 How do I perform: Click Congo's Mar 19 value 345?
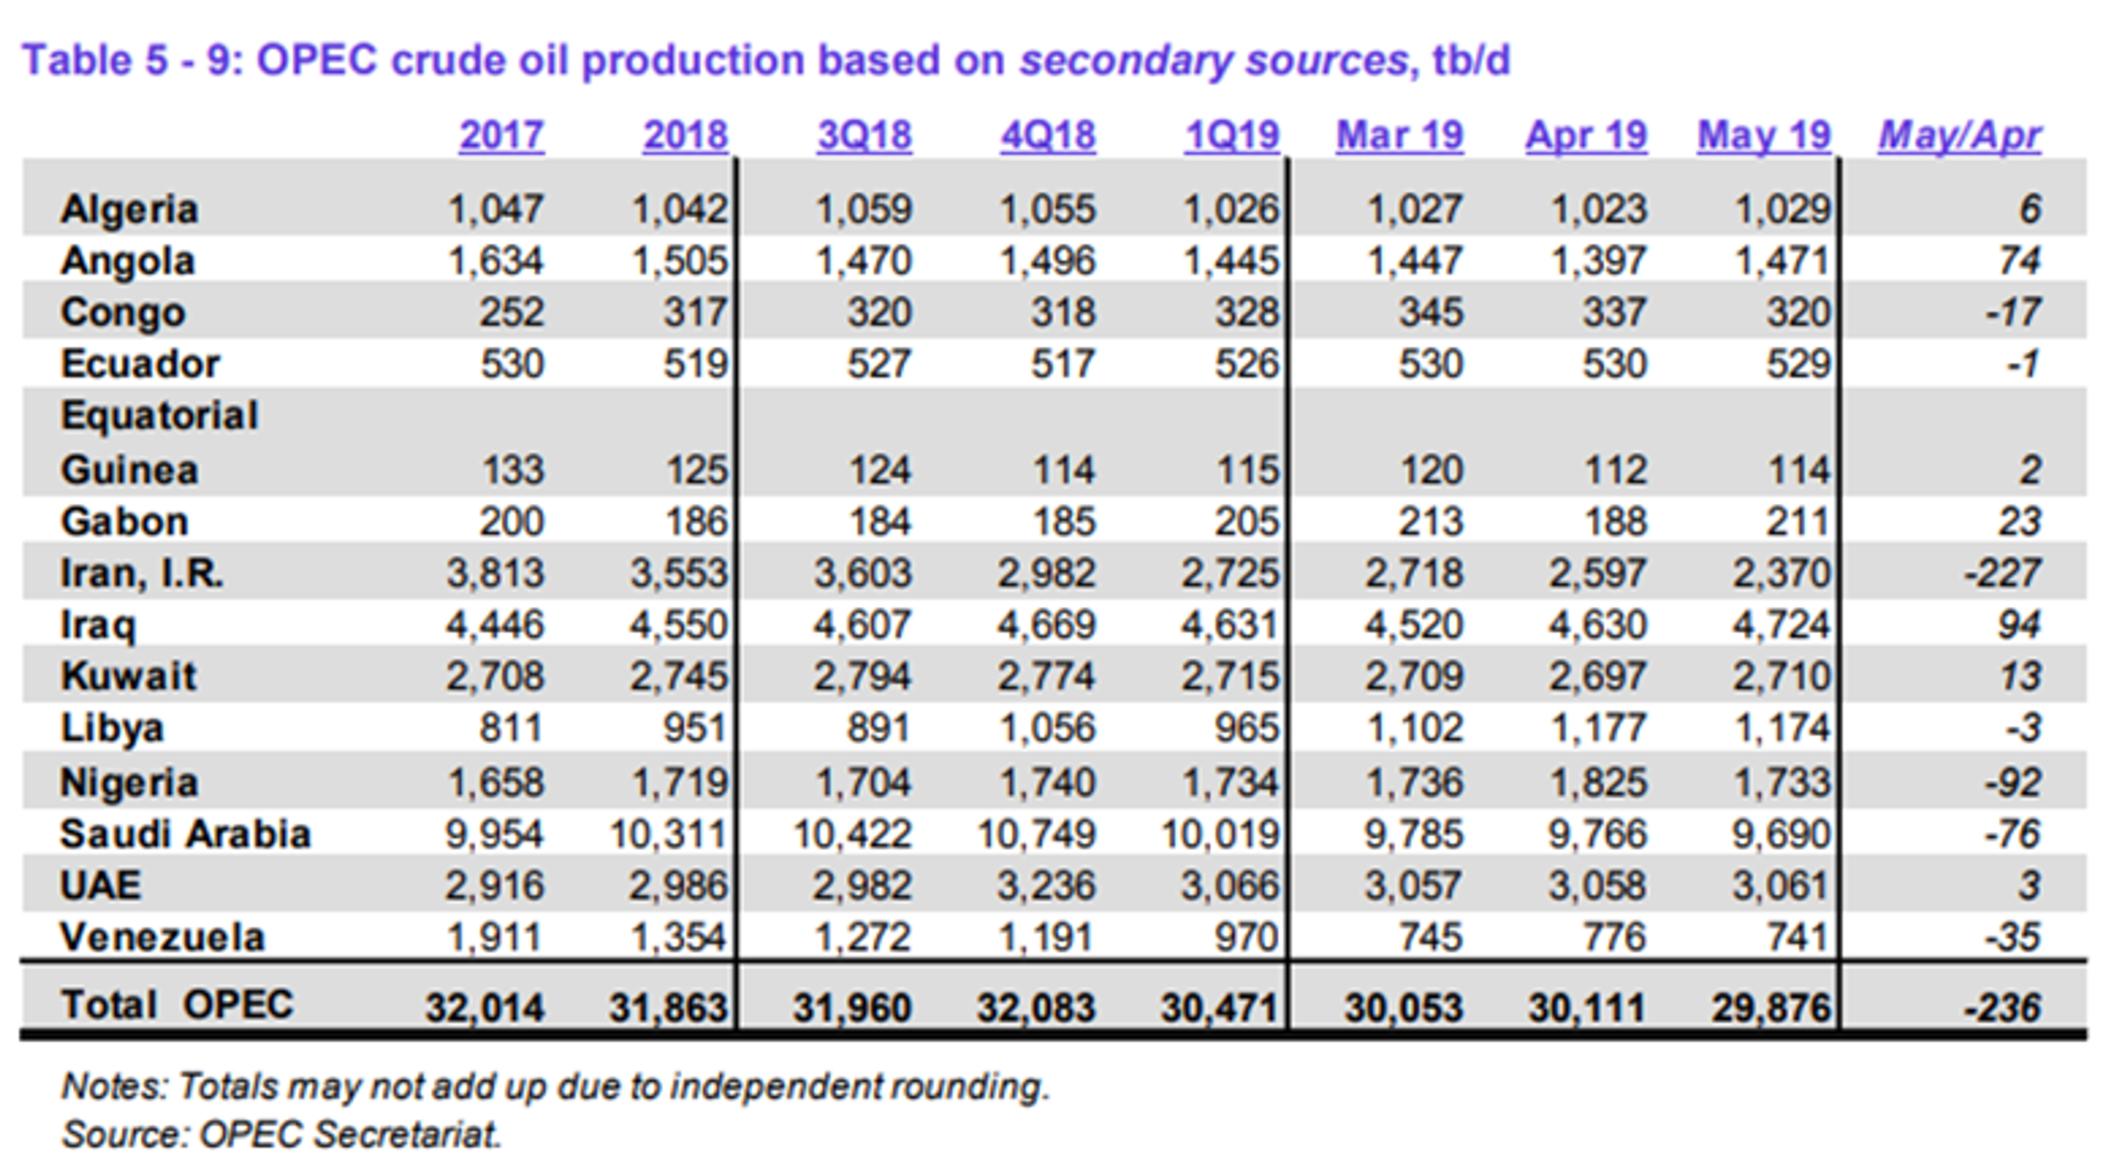[1431, 313]
